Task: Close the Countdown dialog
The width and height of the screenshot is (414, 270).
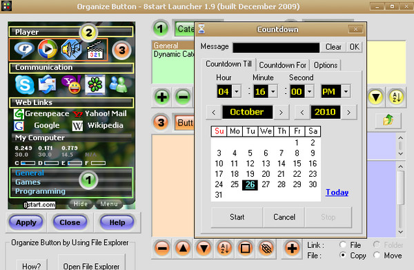Action: point(355,29)
